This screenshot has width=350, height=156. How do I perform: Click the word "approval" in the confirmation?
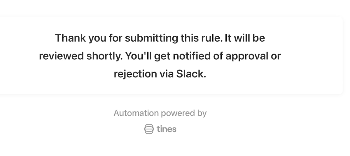(x=246, y=56)
